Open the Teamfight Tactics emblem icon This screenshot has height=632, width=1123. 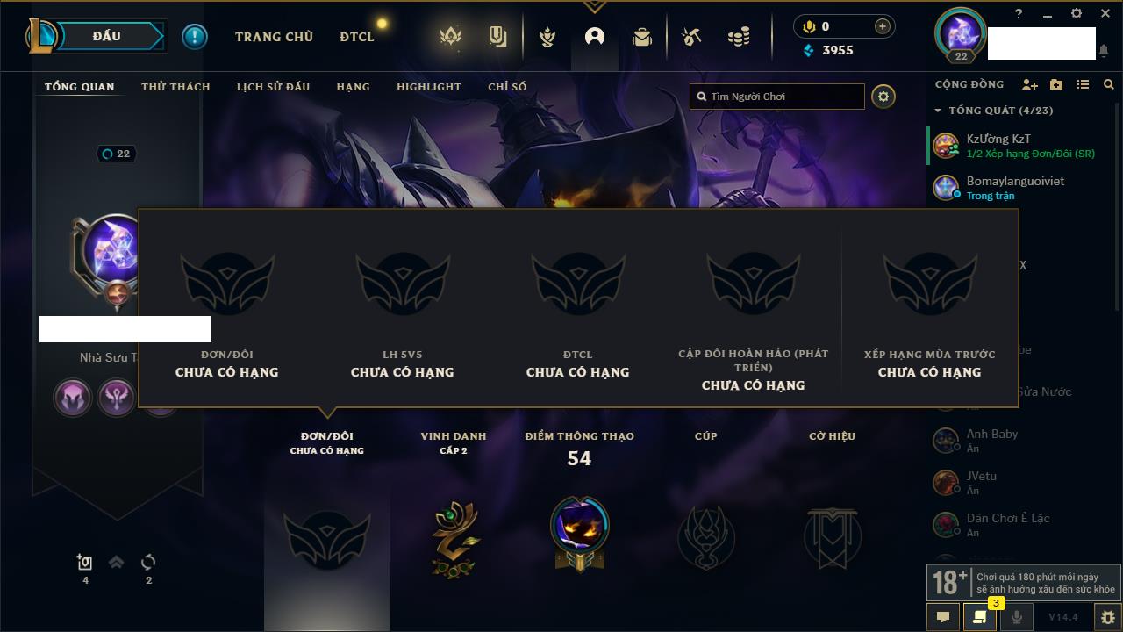[451, 37]
